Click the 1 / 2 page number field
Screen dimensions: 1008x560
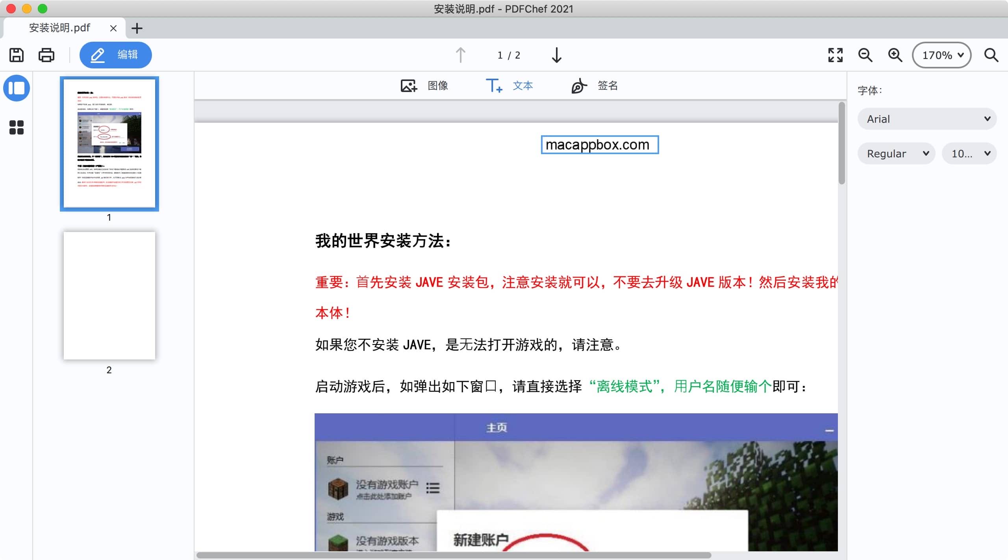(x=509, y=55)
